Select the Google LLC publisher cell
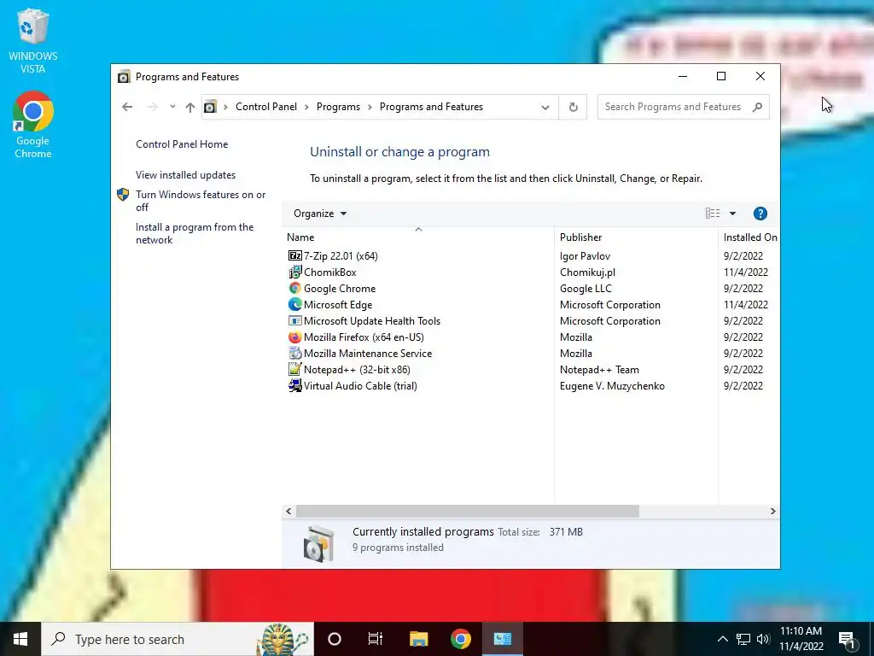The width and height of the screenshot is (874, 656). point(586,289)
